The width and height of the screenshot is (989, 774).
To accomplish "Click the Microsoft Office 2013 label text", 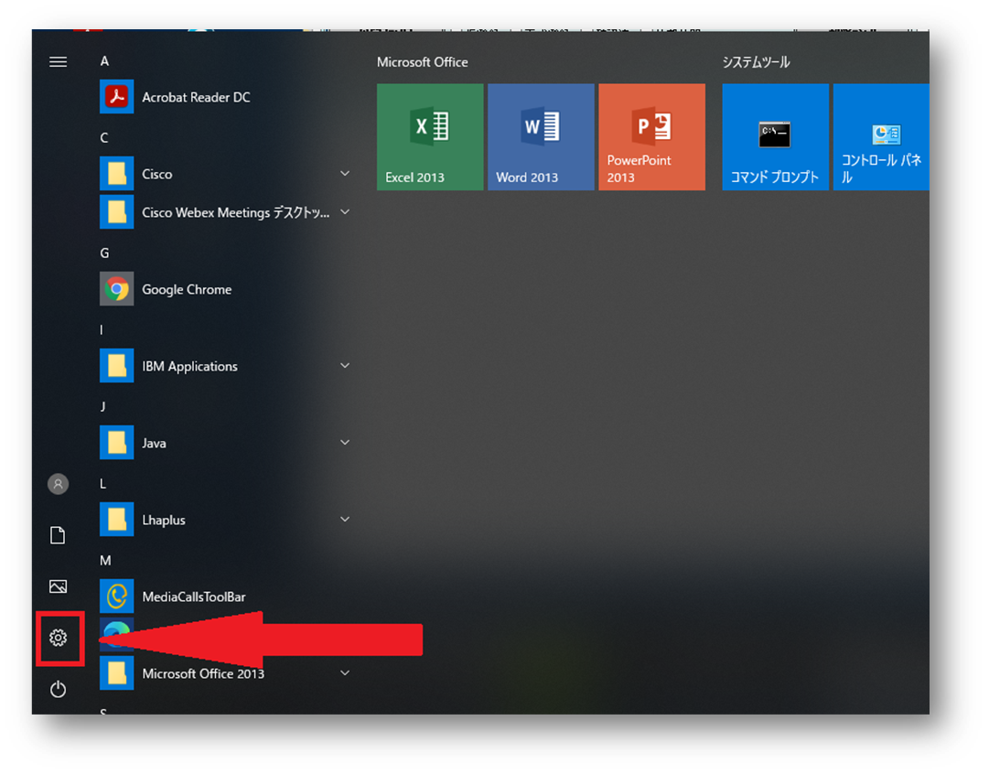I will (x=203, y=673).
